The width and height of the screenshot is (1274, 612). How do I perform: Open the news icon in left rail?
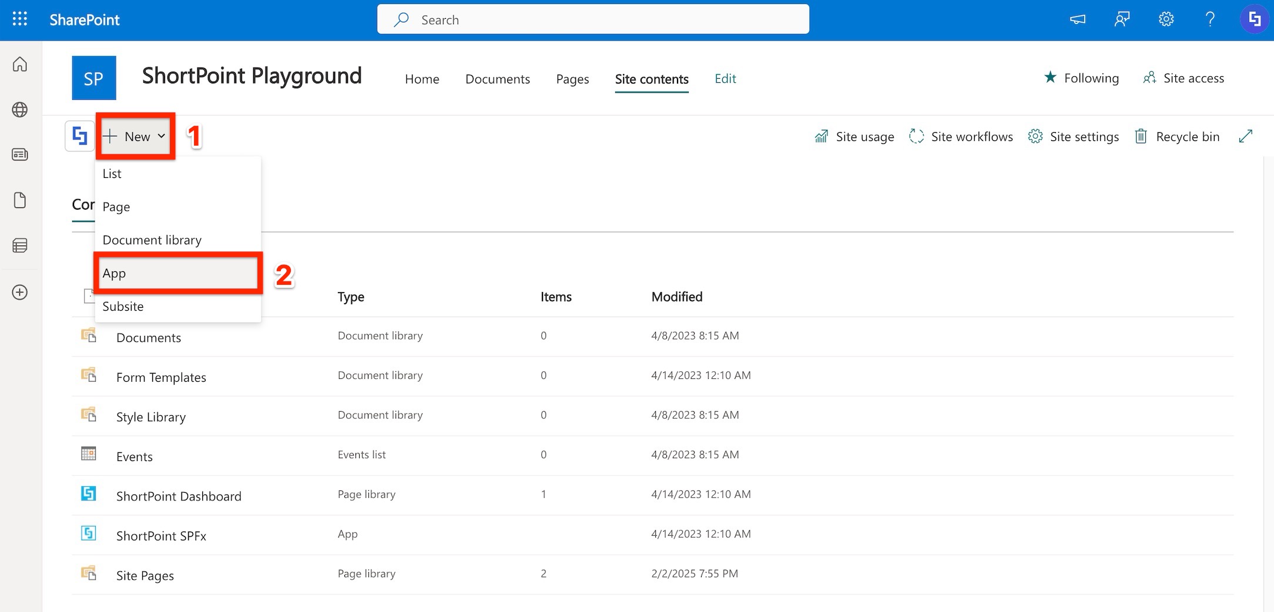coord(20,154)
